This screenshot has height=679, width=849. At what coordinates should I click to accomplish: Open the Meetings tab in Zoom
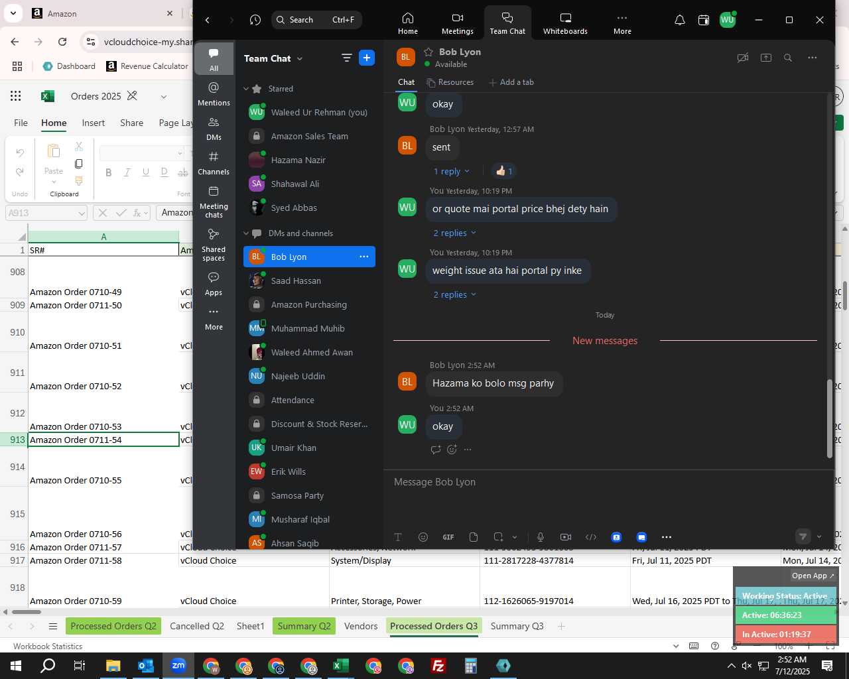(x=457, y=23)
